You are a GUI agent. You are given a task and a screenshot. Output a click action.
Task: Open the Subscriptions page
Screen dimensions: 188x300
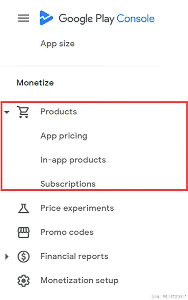click(x=68, y=184)
